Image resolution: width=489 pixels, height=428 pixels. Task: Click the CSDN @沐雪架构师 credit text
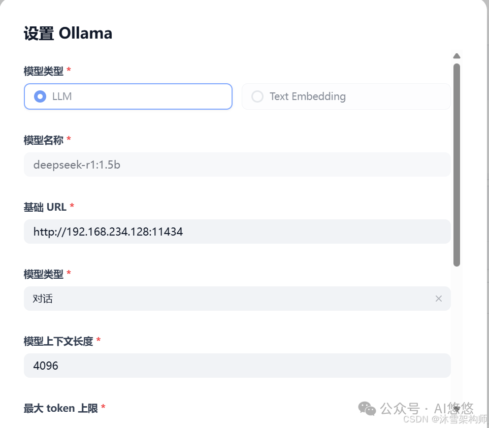[x=445, y=420]
